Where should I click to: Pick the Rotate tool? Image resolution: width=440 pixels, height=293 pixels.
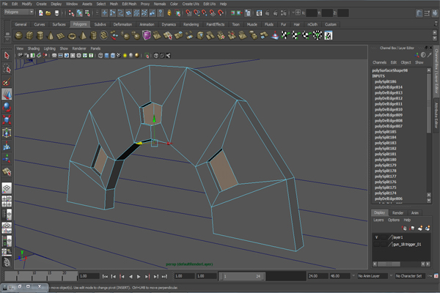click(7, 107)
